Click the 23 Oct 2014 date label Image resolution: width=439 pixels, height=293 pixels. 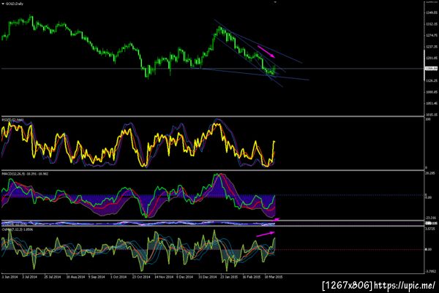(141, 277)
